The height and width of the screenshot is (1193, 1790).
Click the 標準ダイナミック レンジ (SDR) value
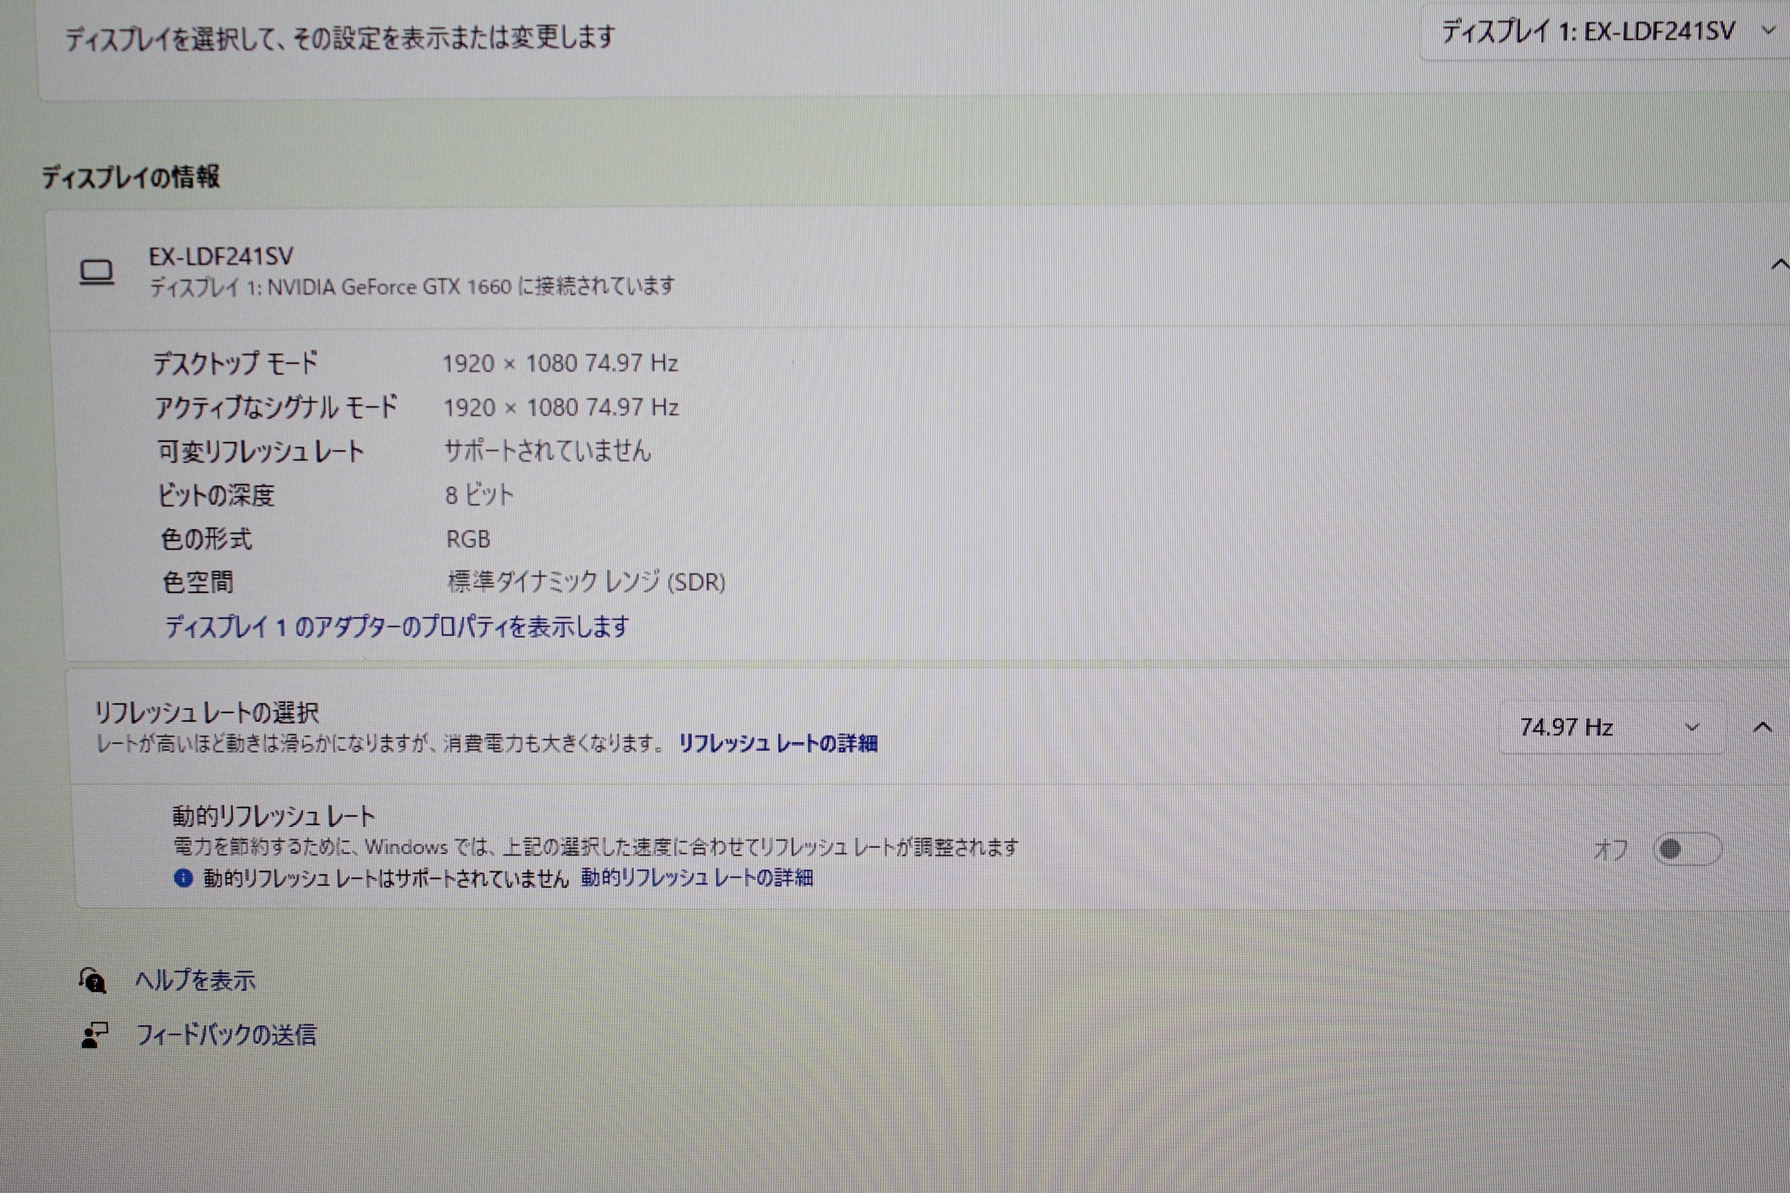pos(586,583)
